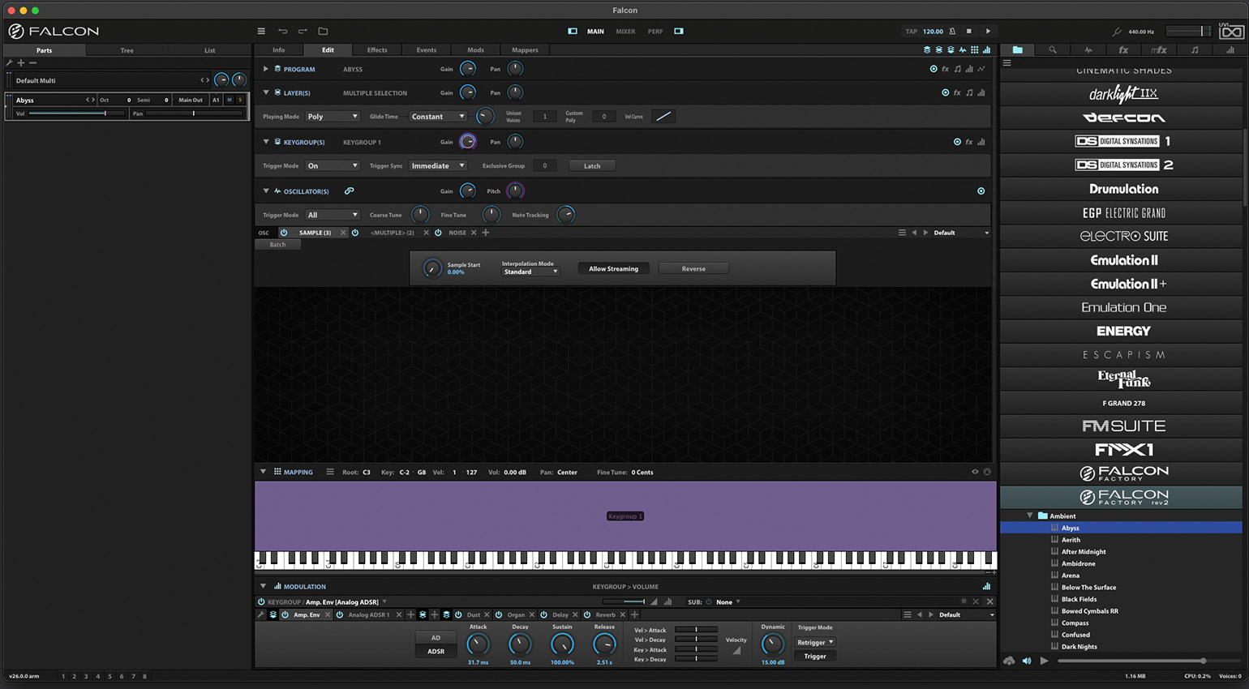Mute the Abyss part
The width and height of the screenshot is (1249, 689).
coord(229,100)
